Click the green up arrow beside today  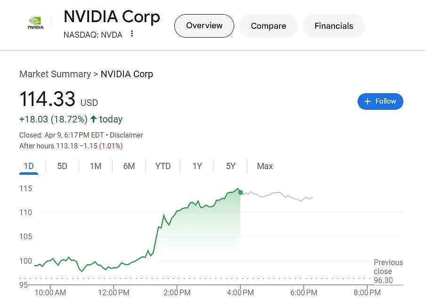(x=93, y=119)
